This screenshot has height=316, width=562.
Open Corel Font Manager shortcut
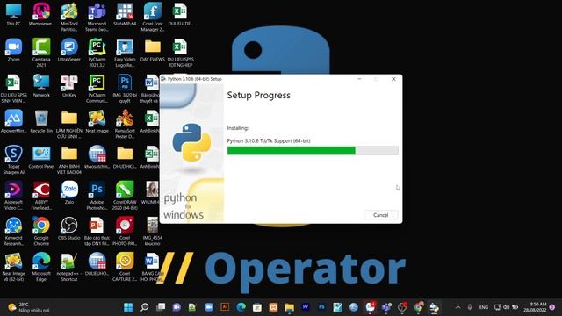[153, 18]
